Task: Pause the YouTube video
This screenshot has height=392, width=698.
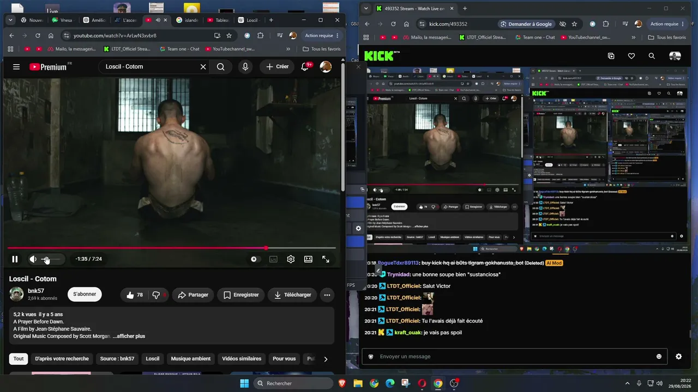Action: click(15, 259)
